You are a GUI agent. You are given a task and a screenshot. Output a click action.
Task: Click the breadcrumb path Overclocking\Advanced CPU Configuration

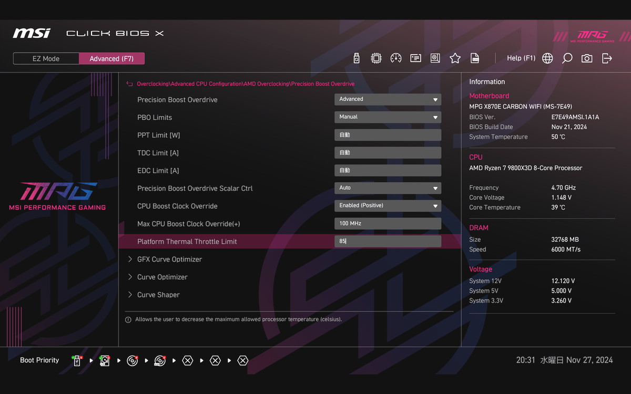point(189,84)
